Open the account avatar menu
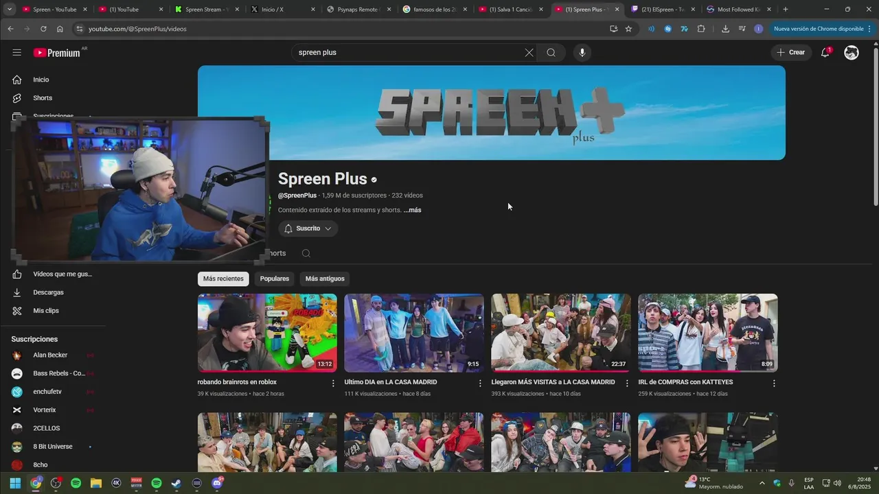Image resolution: width=879 pixels, height=494 pixels. 852,53
